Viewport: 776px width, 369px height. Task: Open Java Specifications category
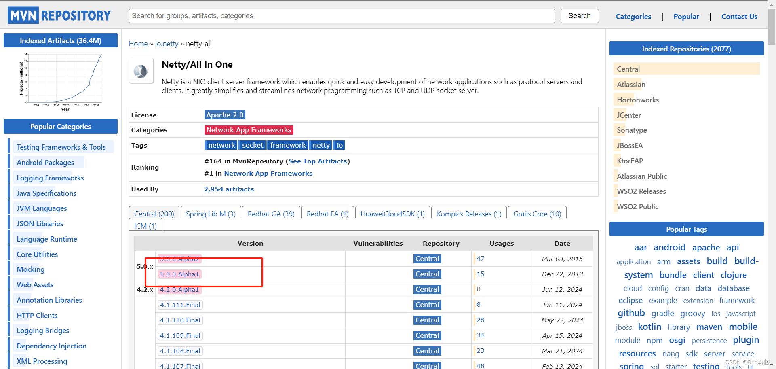point(46,193)
